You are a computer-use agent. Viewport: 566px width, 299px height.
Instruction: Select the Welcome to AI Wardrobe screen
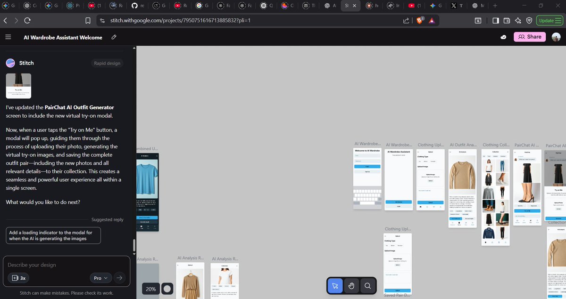tap(367, 178)
